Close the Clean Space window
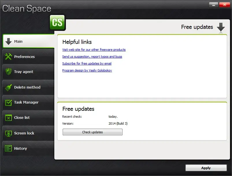Viewport: 232px width, 176px height. 224,5
